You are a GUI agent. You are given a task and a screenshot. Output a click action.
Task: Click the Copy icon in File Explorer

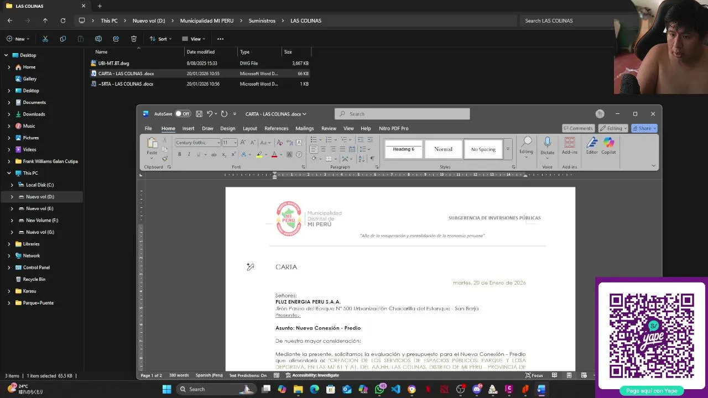click(63, 39)
